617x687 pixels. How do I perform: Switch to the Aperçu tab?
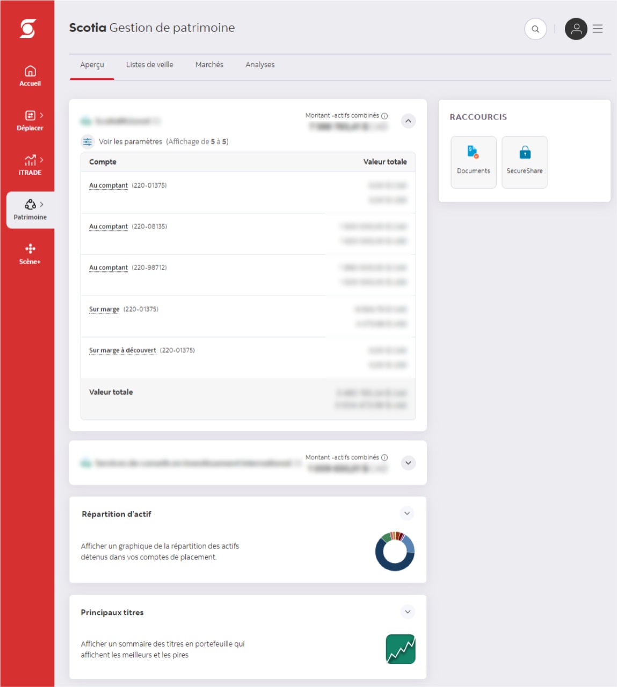(x=92, y=65)
